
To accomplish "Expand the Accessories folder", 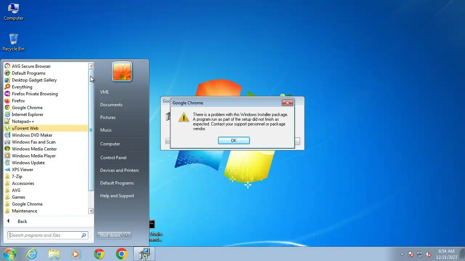I will (x=46, y=183).
